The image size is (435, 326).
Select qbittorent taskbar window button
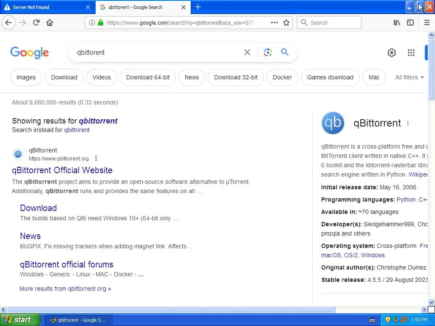point(79,320)
